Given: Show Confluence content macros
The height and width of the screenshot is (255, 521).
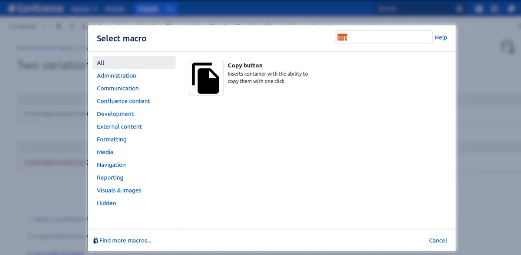Looking at the screenshot, I should 123,101.
